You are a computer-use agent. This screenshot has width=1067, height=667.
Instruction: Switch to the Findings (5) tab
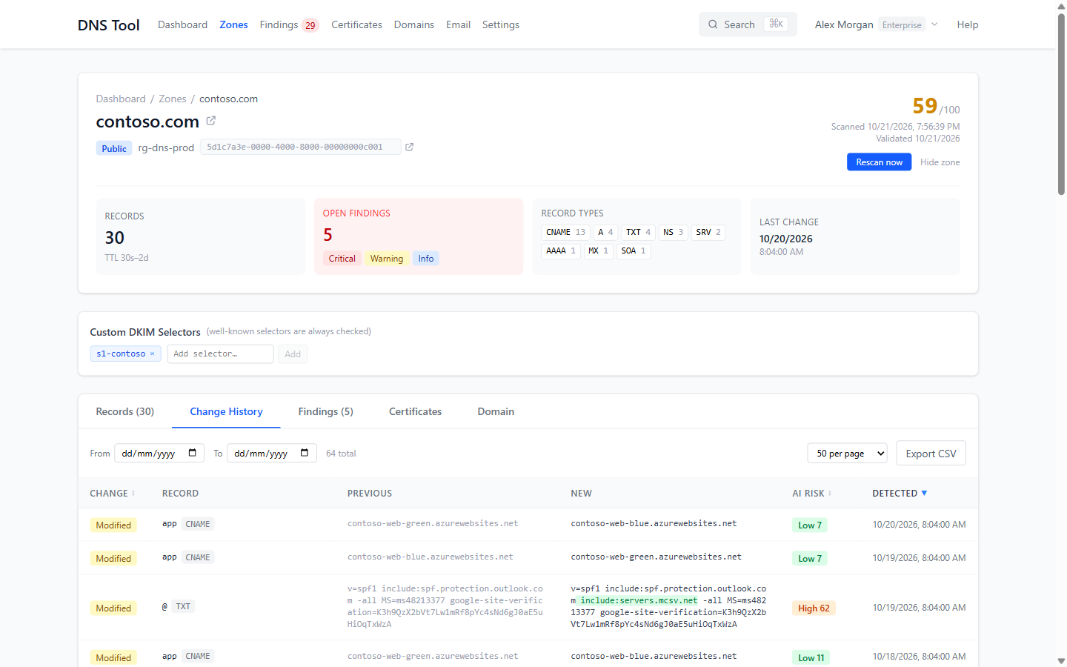click(x=326, y=411)
